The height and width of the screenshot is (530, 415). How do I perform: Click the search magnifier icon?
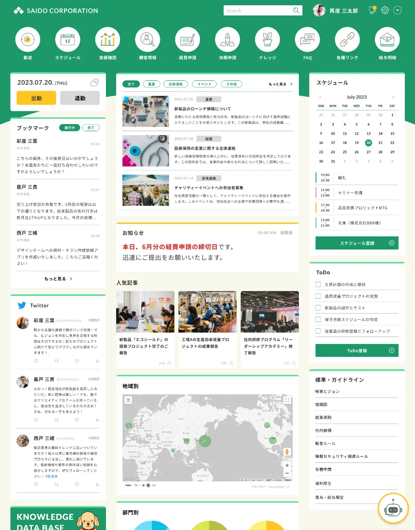pyautogui.click(x=296, y=11)
